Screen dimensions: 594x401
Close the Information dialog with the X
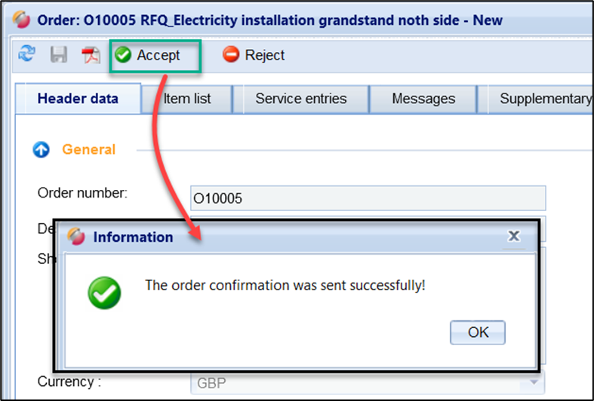[x=513, y=237]
